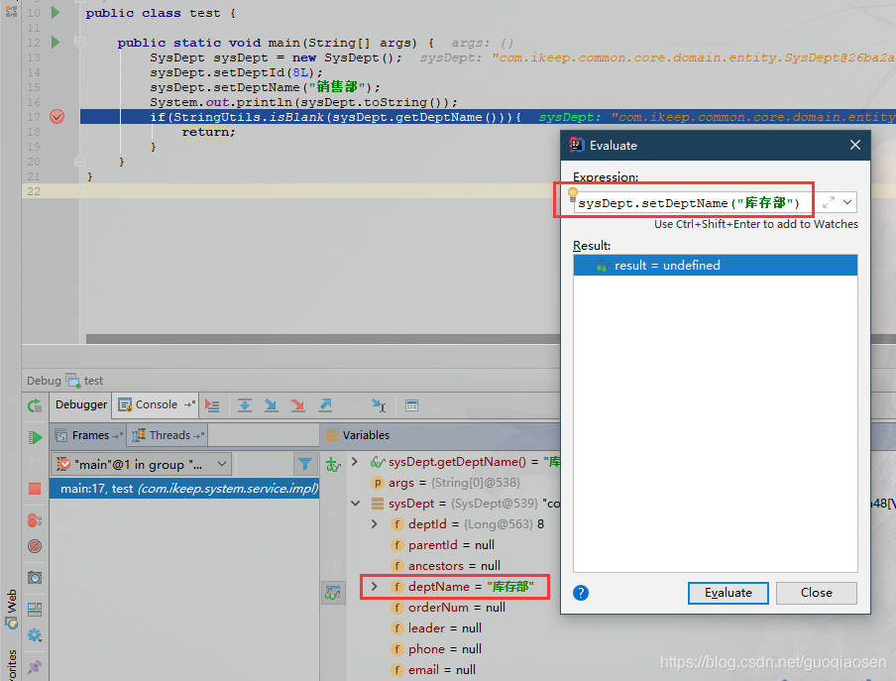
Task: Resume program execution green arrow
Action: pos(35,437)
